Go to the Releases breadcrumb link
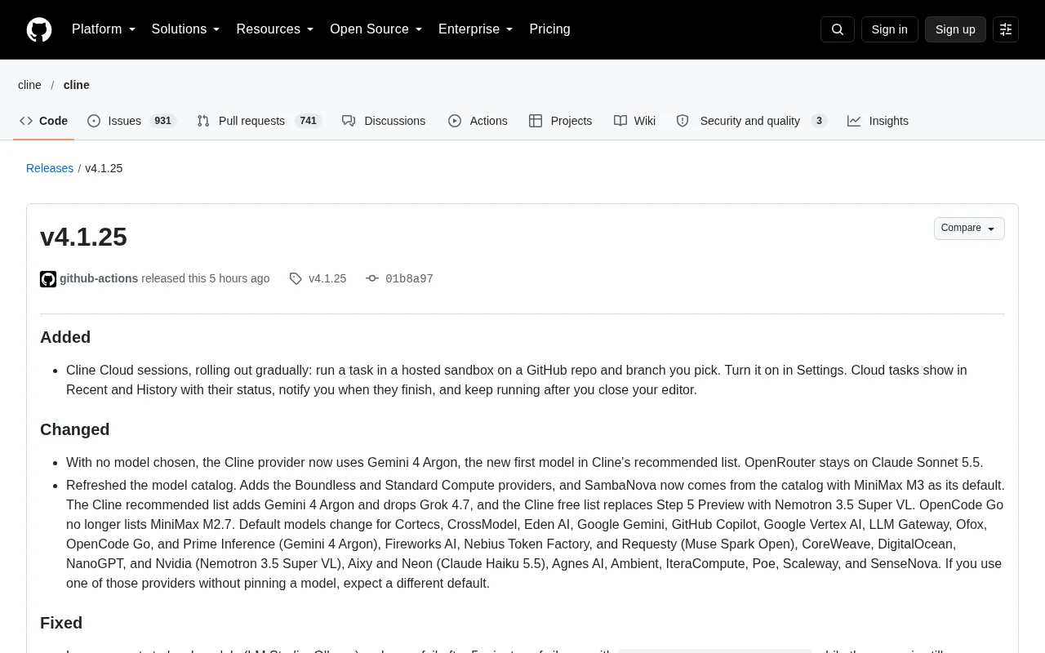Screen dimensions: 1045x653 point(50,168)
